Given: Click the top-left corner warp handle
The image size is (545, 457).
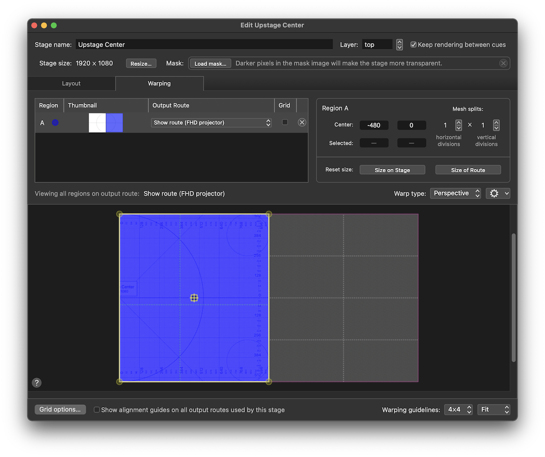Looking at the screenshot, I should click(120, 214).
